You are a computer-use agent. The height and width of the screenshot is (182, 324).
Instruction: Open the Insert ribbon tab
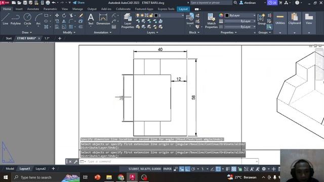(19, 9)
